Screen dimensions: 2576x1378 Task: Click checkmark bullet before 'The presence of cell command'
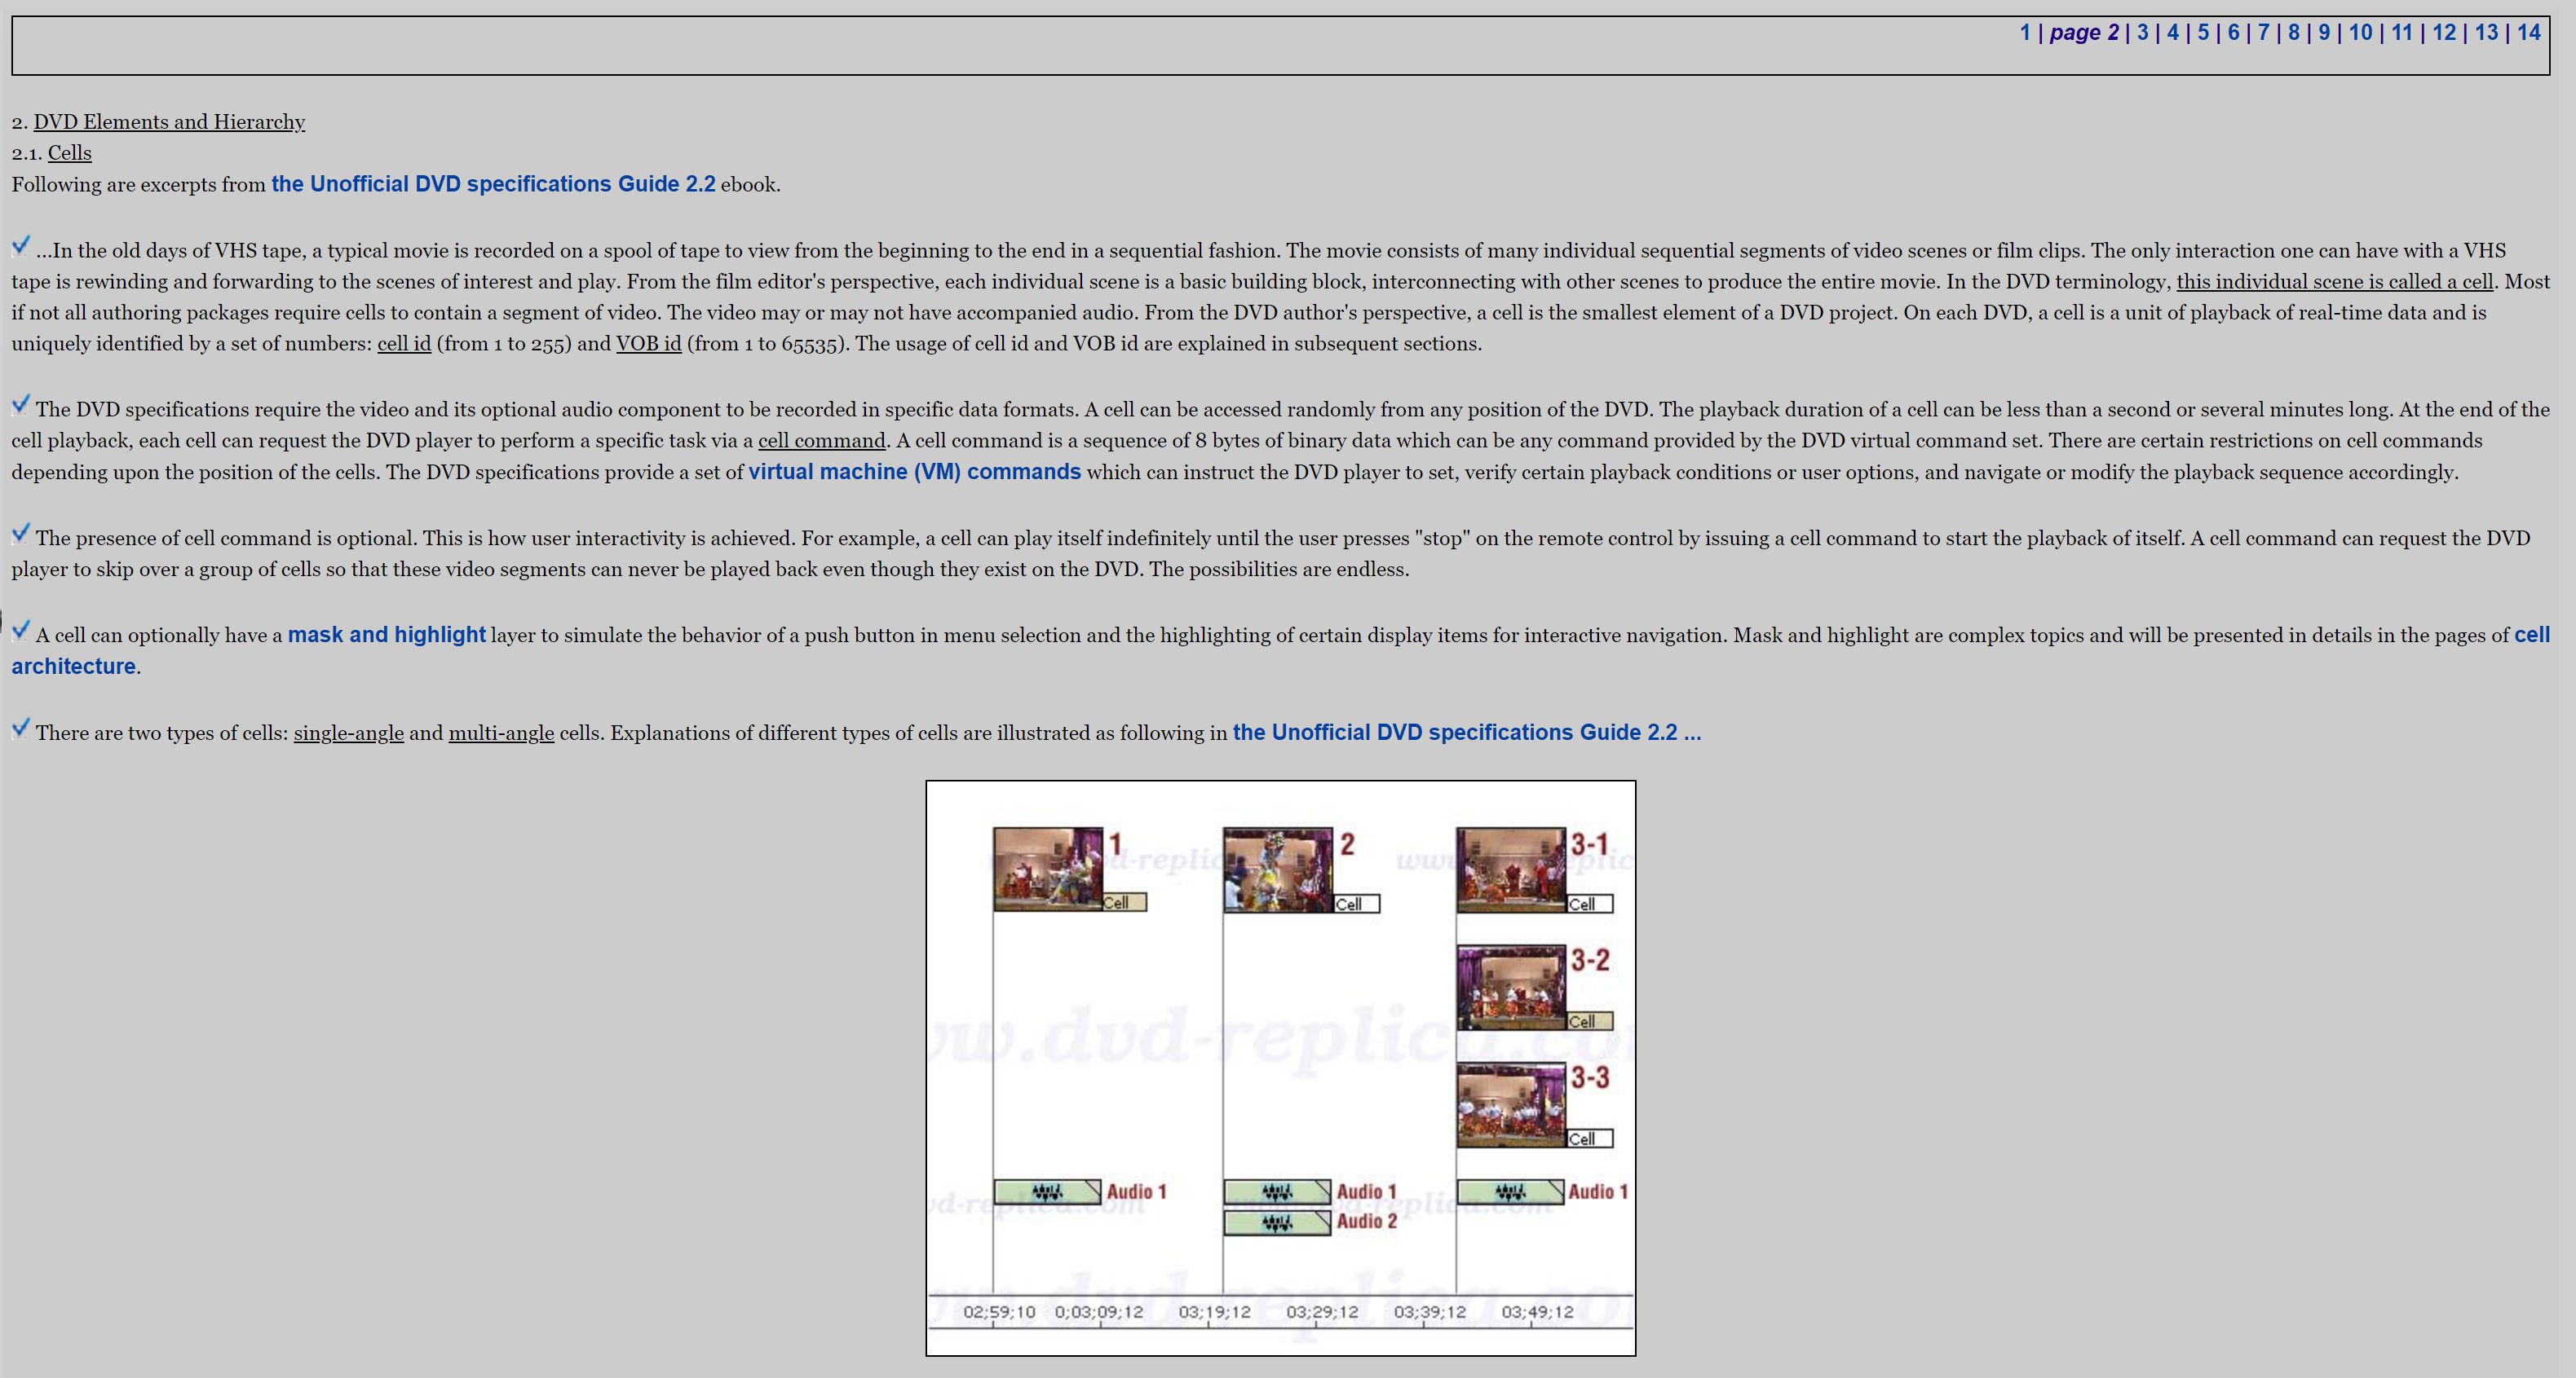[21, 533]
